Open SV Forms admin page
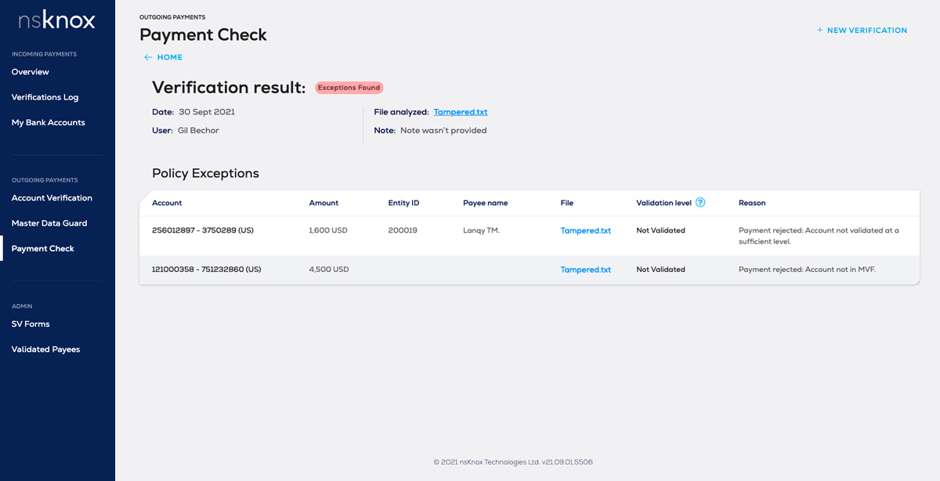 coord(31,324)
